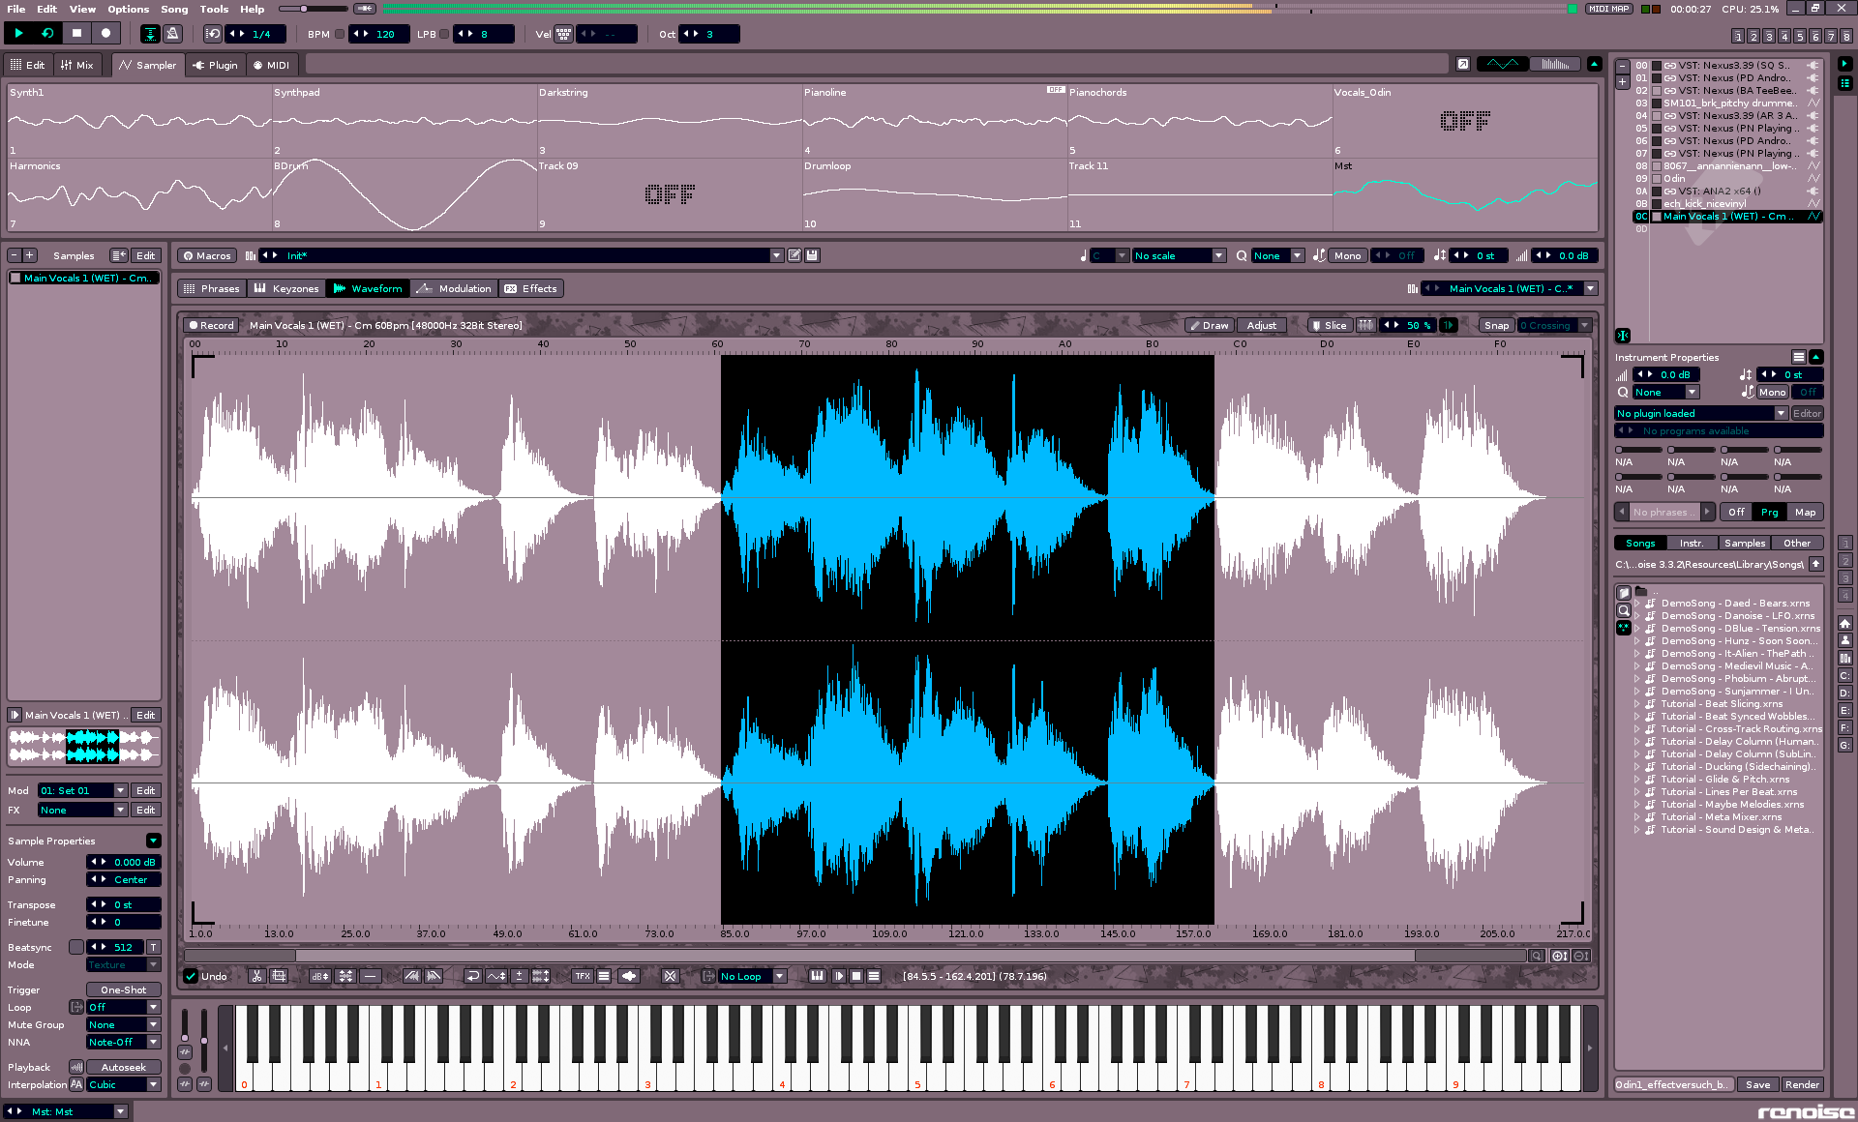
Task: Select 'DemoSong - Daed - Bears.xrns' in browser
Action: tap(1735, 603)
